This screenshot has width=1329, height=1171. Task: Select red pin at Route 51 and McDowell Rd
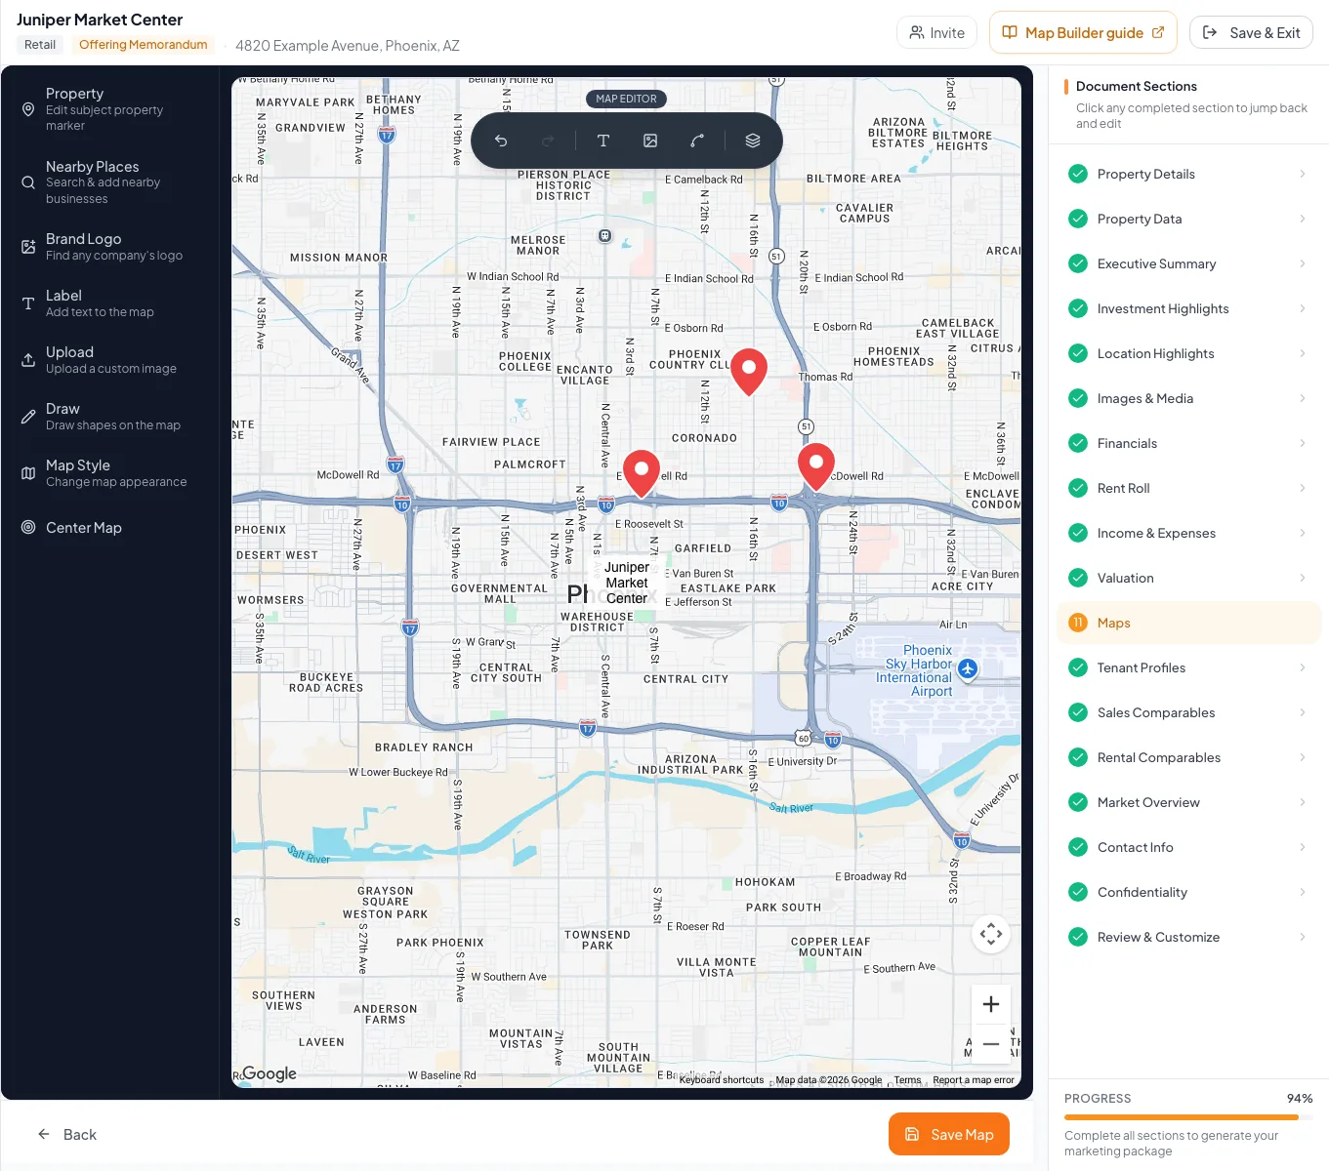pos(816,466)
